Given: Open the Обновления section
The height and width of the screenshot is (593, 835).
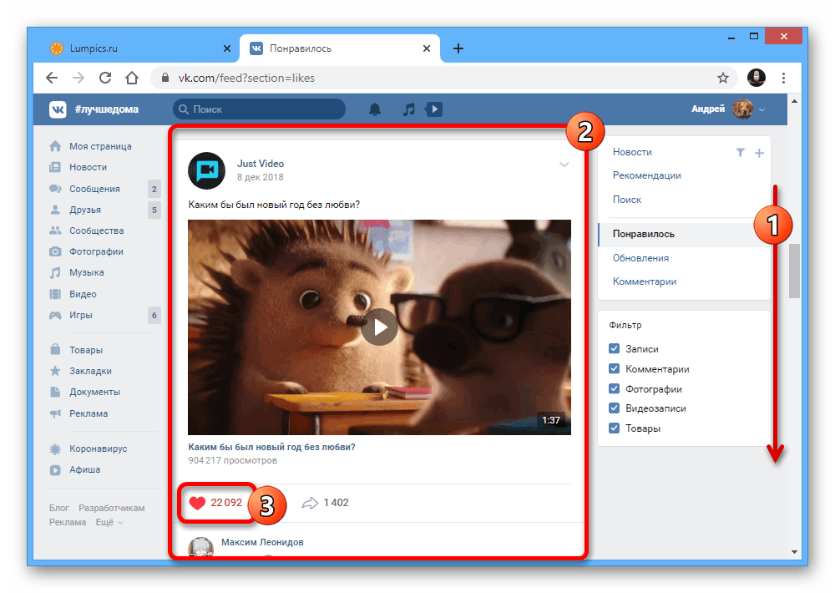Looking at the screenshot, I should (x=640, y=258).
